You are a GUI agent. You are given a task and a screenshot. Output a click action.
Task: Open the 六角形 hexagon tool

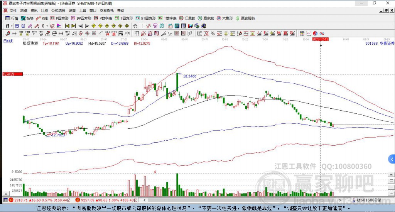click(x=225, y=18)
